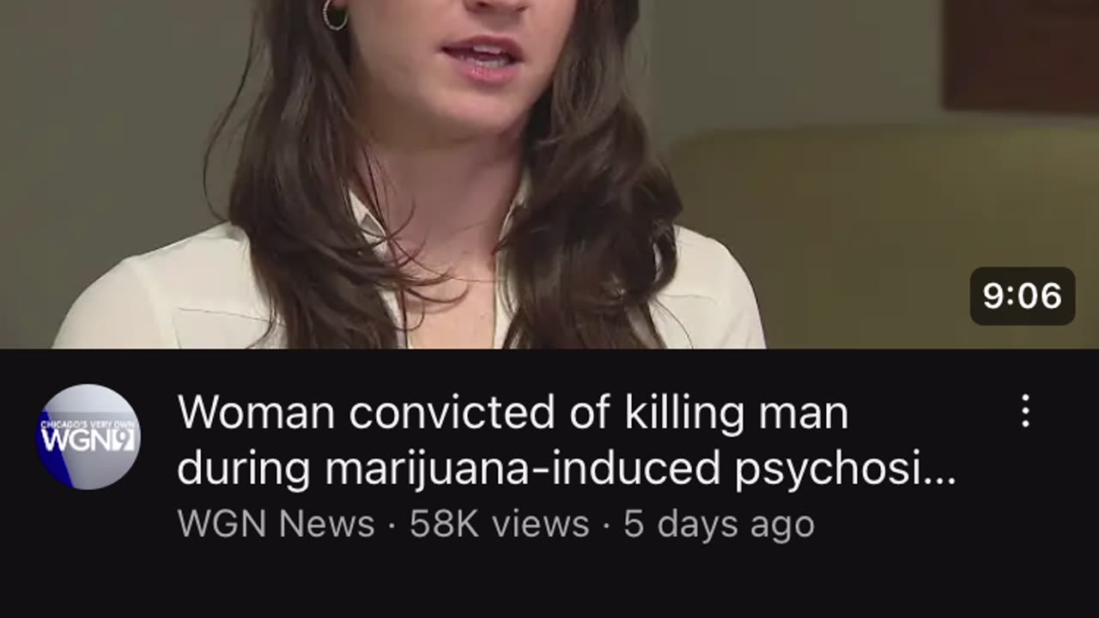Click 'during marijuana-induced psychosi...' title line
Viewport: 1099px width, 618px height.
click(567, 469)
